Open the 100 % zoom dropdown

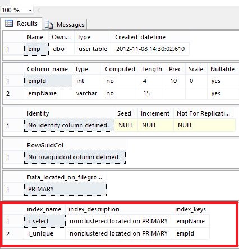[x=30, y=10]
